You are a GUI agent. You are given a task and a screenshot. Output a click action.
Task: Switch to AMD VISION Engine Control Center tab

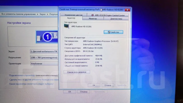[108, 15]
